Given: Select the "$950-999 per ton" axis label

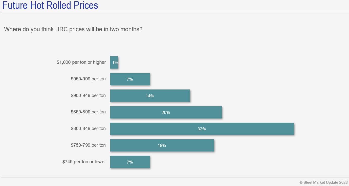Looking at the screenshot, I should [88, 79].
